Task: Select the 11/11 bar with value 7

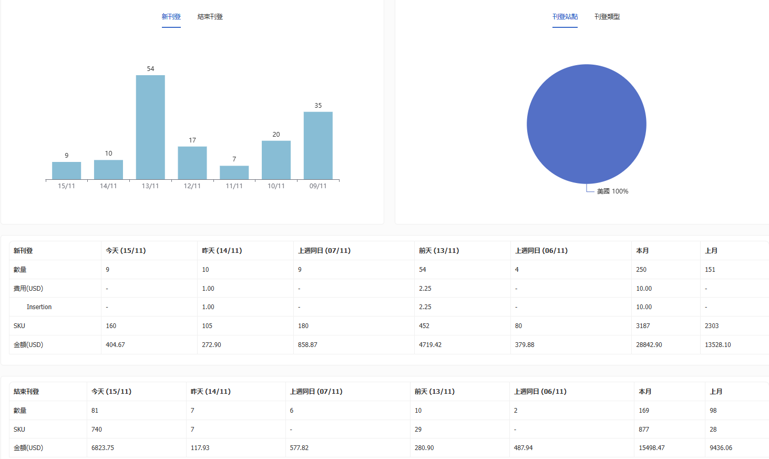Action: tap(234, 172)
